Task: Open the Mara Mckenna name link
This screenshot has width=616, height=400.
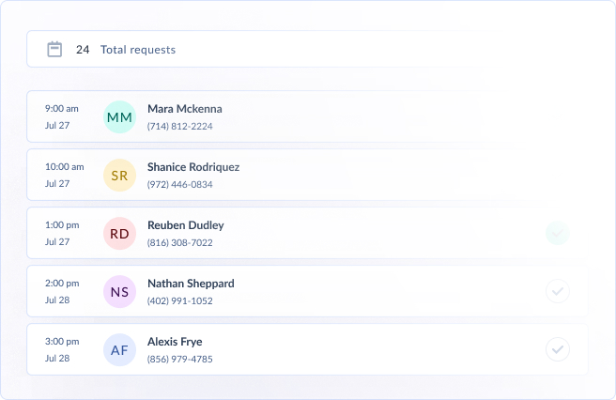Action: (184, 109)
